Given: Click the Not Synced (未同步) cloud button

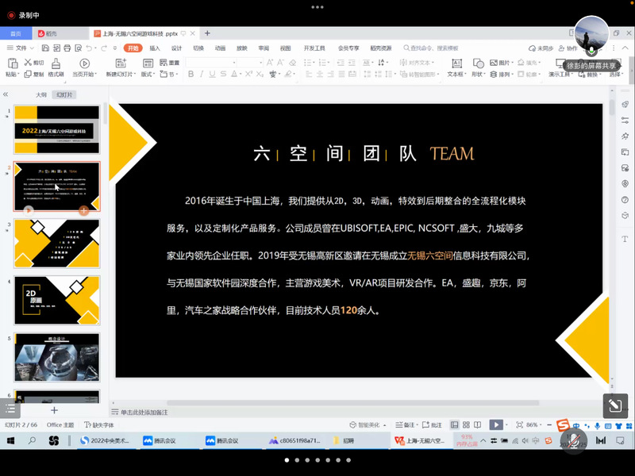Looking at the screenshot, I should click(x=541, y=48).
